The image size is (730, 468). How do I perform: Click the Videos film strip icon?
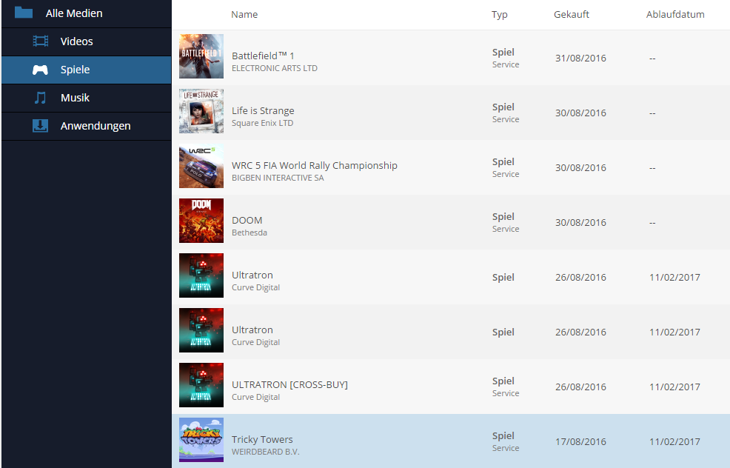point(41,41)
